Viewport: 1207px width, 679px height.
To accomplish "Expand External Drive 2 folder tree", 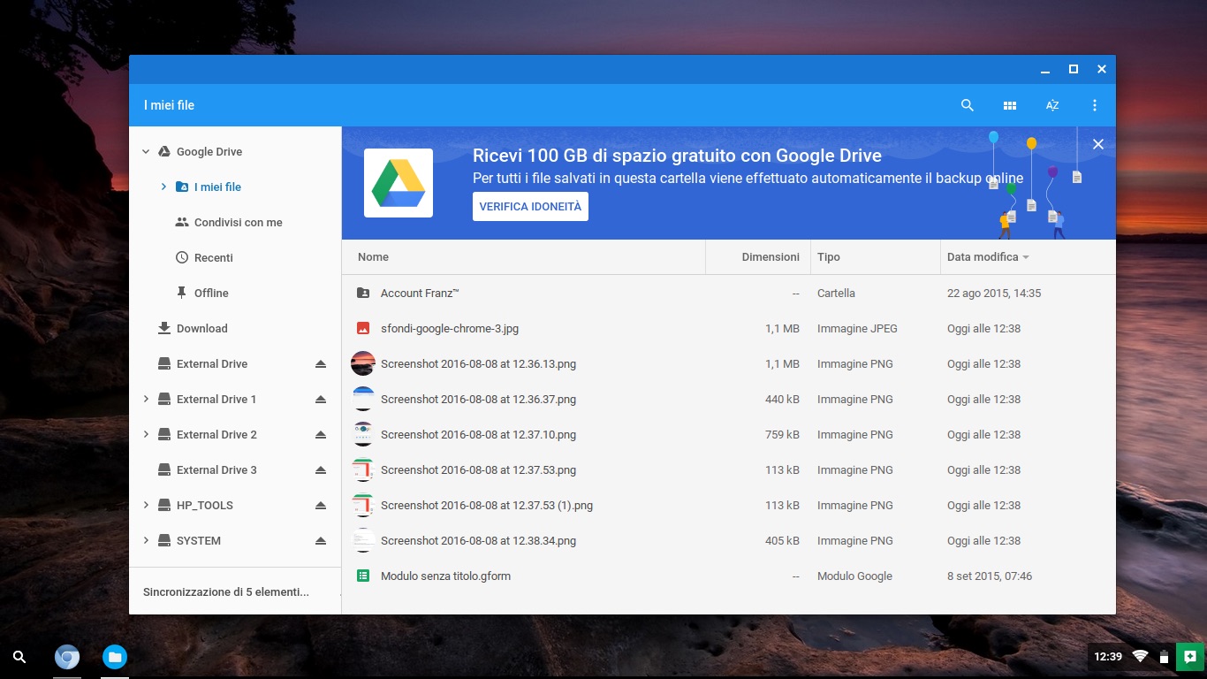I will (x=146, y=435).
